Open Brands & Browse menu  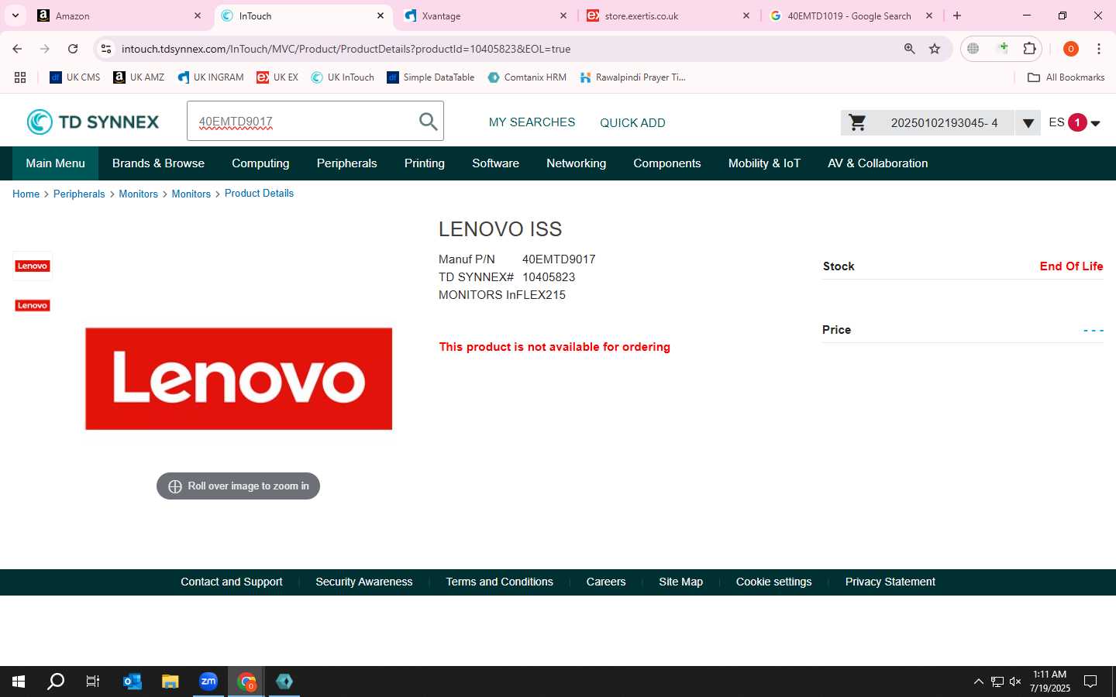[158, 163]
